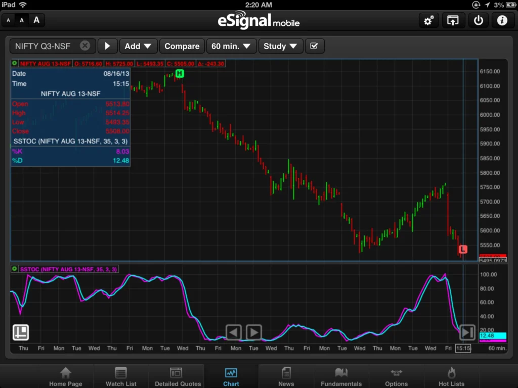Toggle the checkbox button in chart toolbar
Image resolution: width=518 pixels, height=388 pixels.
coord(314,46)
